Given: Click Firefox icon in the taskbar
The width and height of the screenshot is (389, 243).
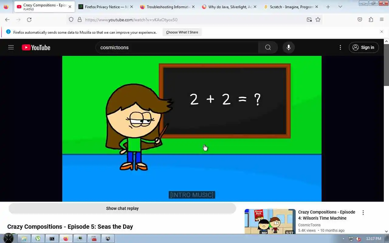Looking at the screenshot, I should pyautogui.click(x=66, y=239).
